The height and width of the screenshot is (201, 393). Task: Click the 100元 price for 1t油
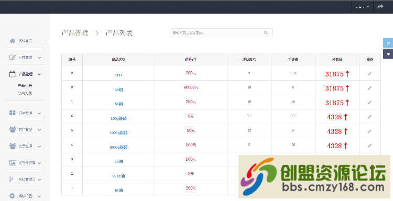coord(191,159)
